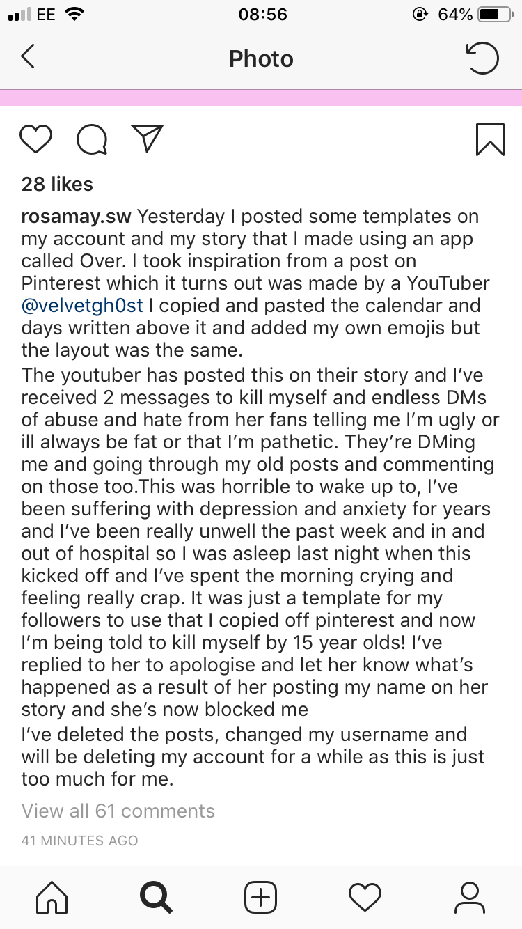Save post with bookmark icon
This screenshot has height=929, width=522.
coord(490,139)
